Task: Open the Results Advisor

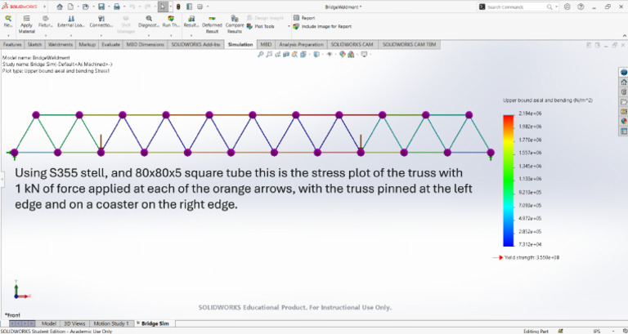Action: click(x=191, y=21)
